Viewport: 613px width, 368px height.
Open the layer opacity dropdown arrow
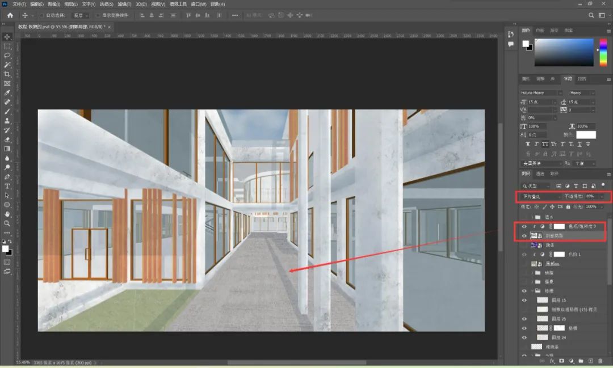pos(602,197)
